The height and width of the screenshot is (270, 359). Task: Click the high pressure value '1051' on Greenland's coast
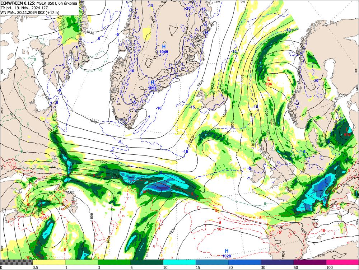(153, 88)
